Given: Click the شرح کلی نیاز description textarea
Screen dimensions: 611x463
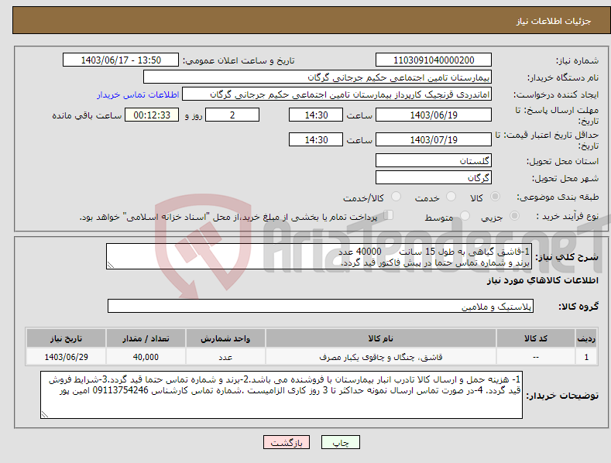Looking at the screenshot, I should [319, 256].
